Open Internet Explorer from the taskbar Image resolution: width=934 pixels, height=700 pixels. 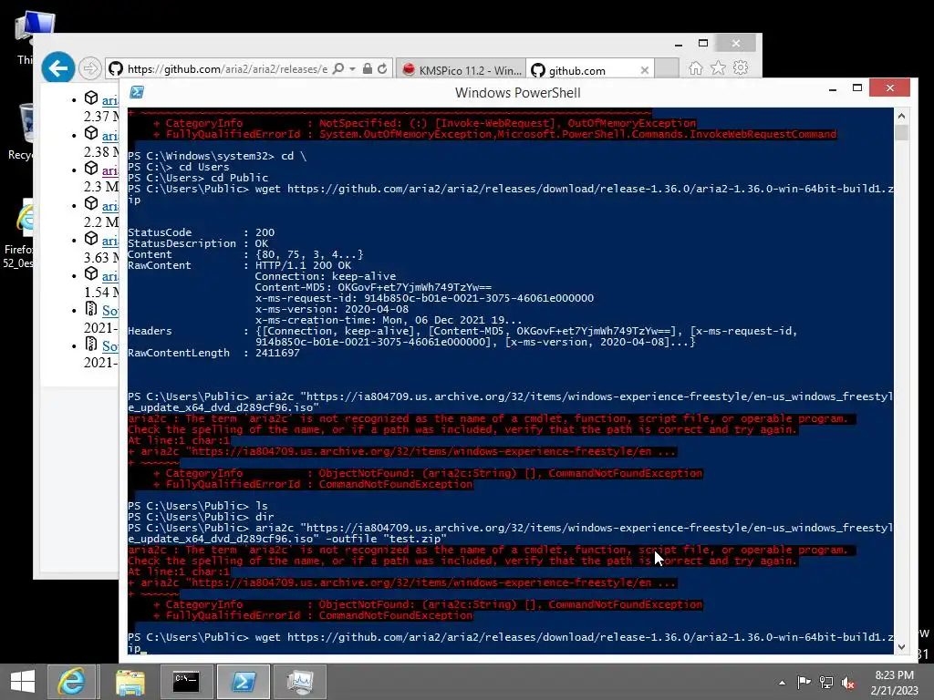coord(71,682)
